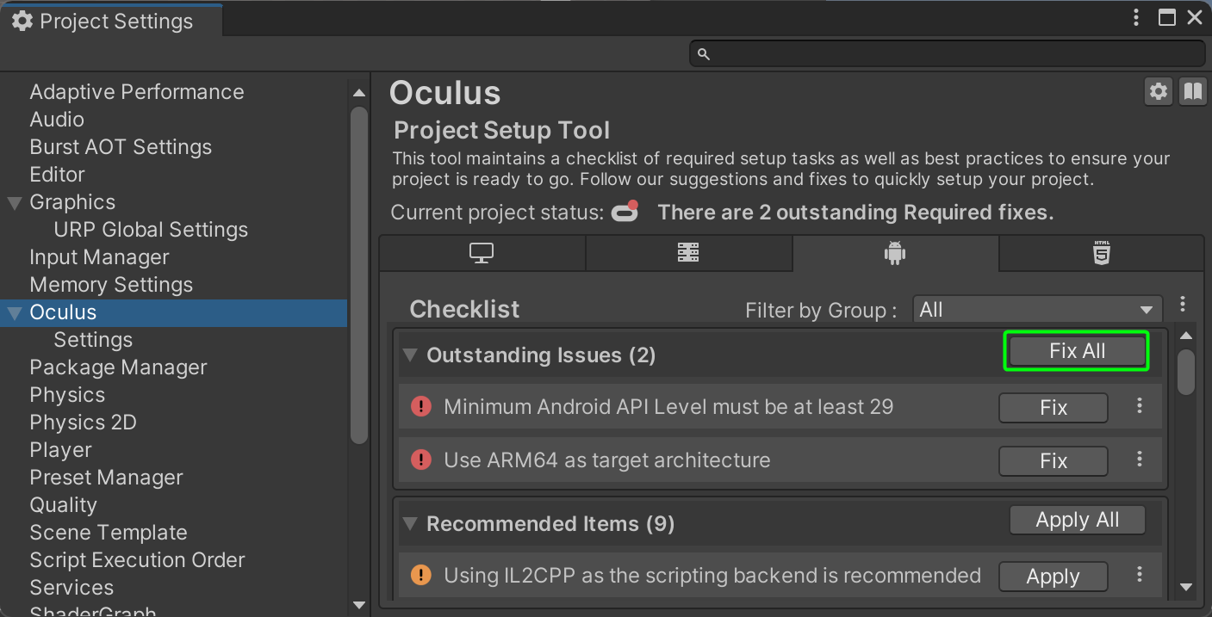1212x617 pixels.
Task: Collapse the Outstanding Issues section
Action: click(410, 355)
